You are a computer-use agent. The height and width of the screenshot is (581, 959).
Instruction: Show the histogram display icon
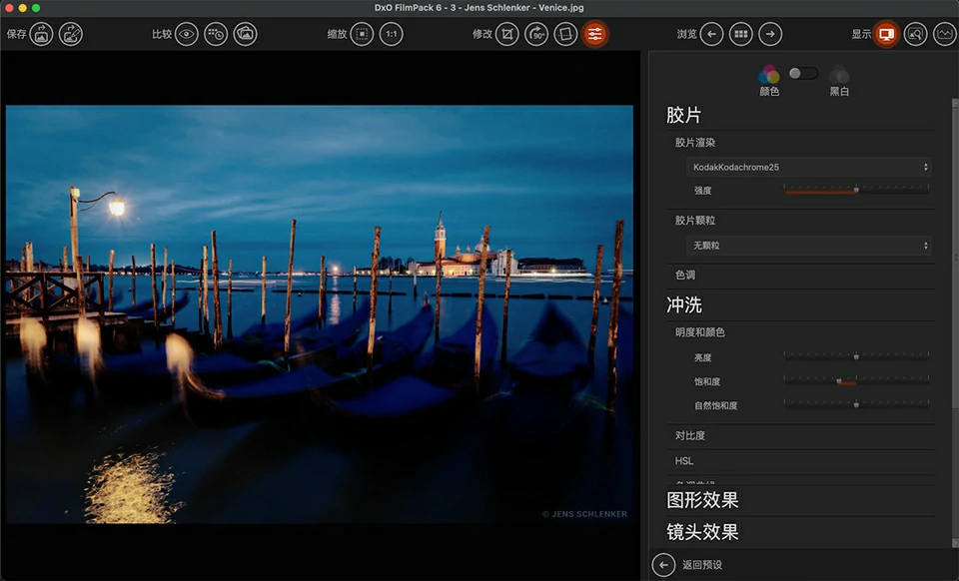pyautogui.click(x=946, y=34)
